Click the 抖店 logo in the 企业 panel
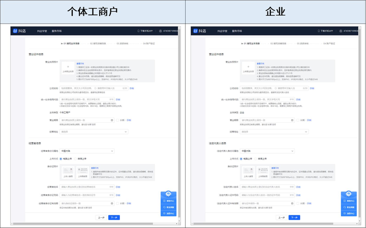 (200, 31)
